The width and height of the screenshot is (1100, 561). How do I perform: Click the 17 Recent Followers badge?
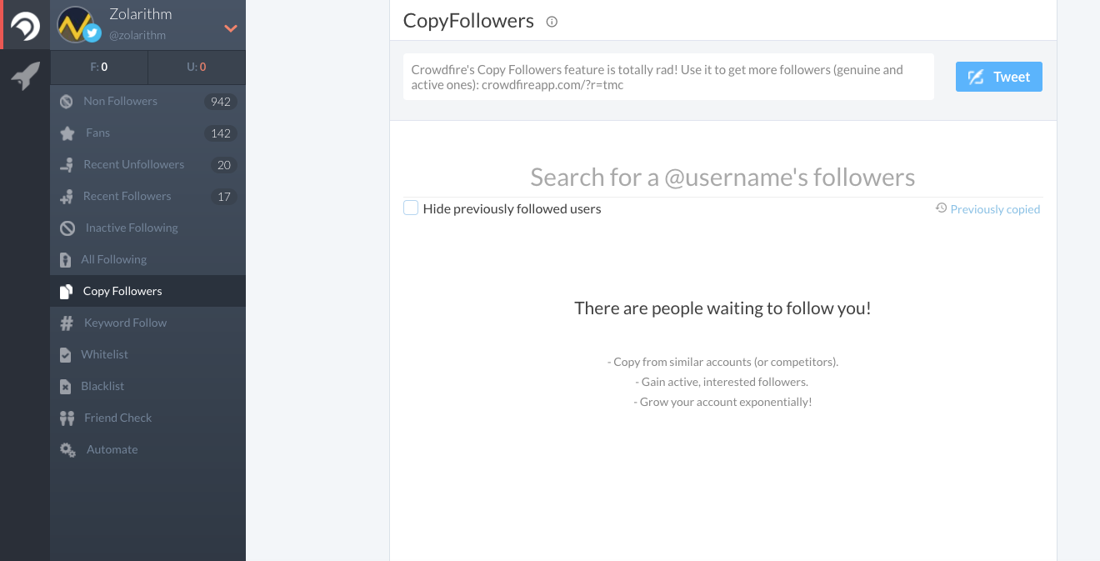[x=223, y=197]
